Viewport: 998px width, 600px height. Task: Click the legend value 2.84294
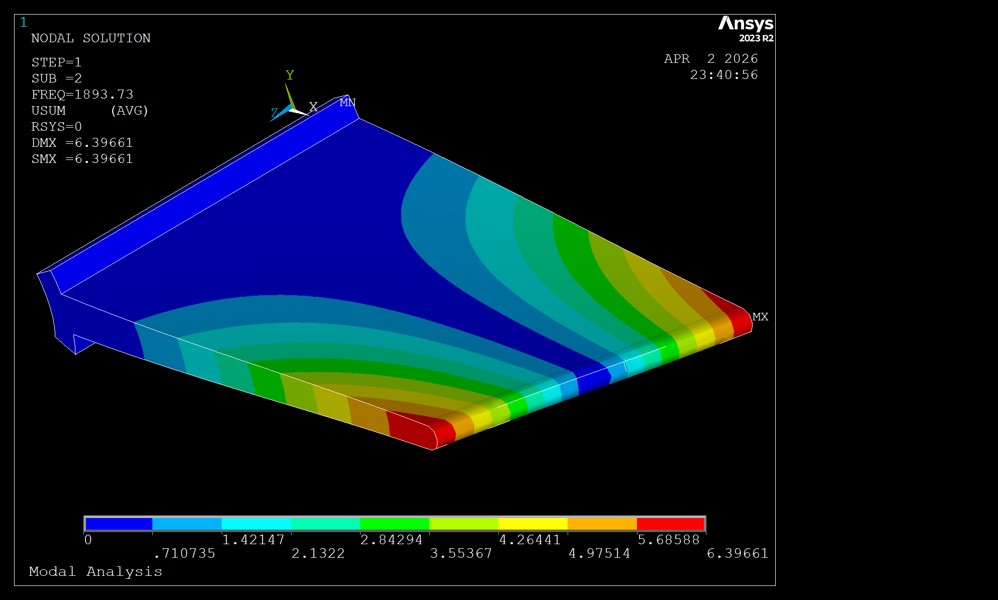[391, 540]
